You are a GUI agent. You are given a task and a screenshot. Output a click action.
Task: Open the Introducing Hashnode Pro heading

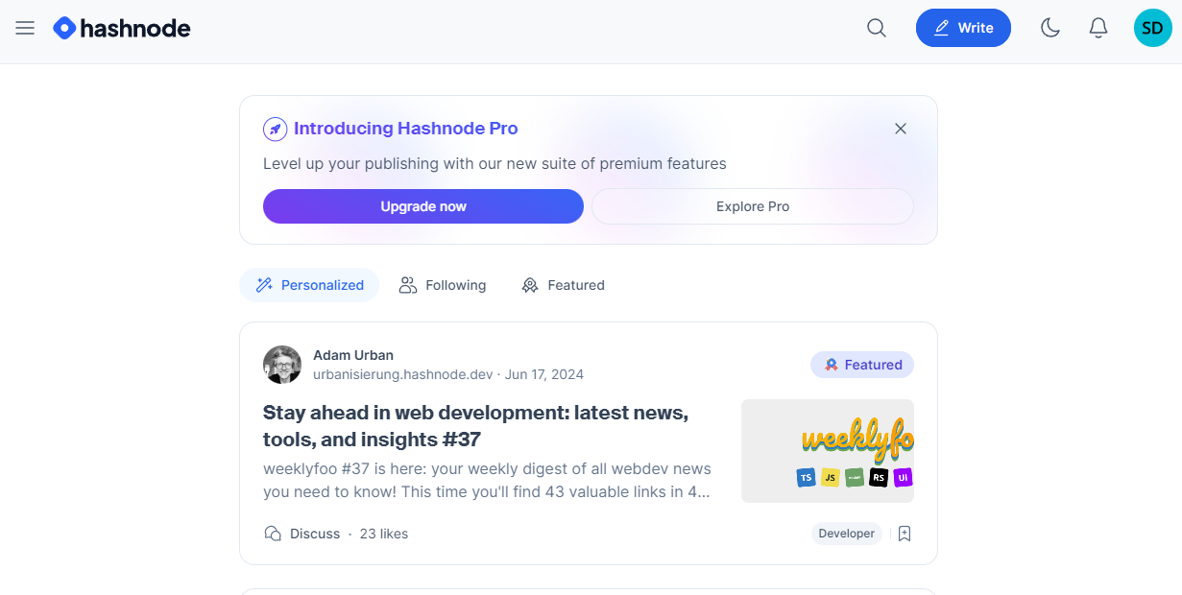pos(405,129)
